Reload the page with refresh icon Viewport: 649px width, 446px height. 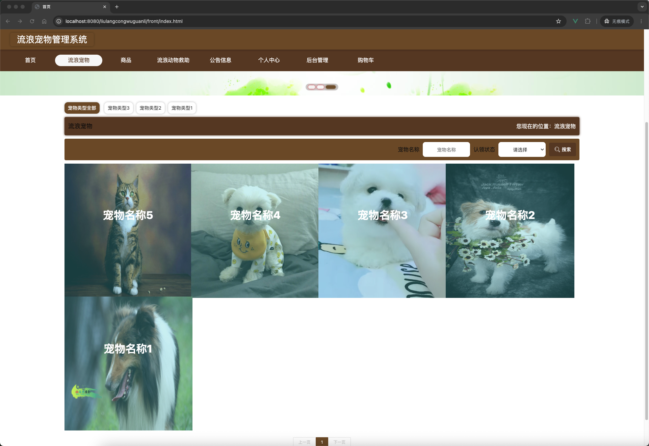coord(32,21)
